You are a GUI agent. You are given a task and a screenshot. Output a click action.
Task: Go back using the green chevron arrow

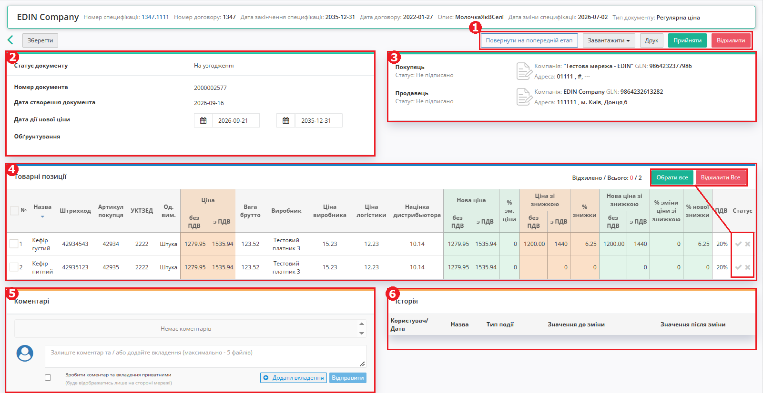pos(10,40)
